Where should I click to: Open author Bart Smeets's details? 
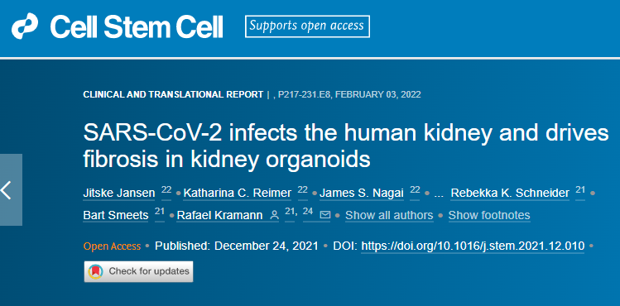[116, 215]
